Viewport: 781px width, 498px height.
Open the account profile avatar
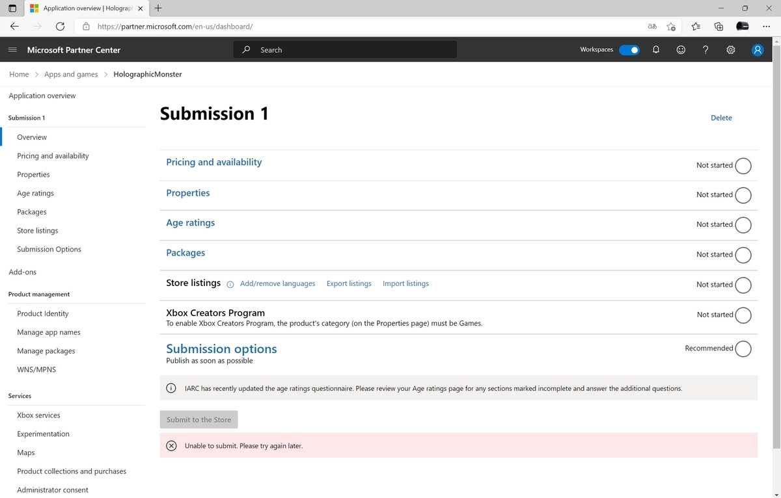[758, 50]
